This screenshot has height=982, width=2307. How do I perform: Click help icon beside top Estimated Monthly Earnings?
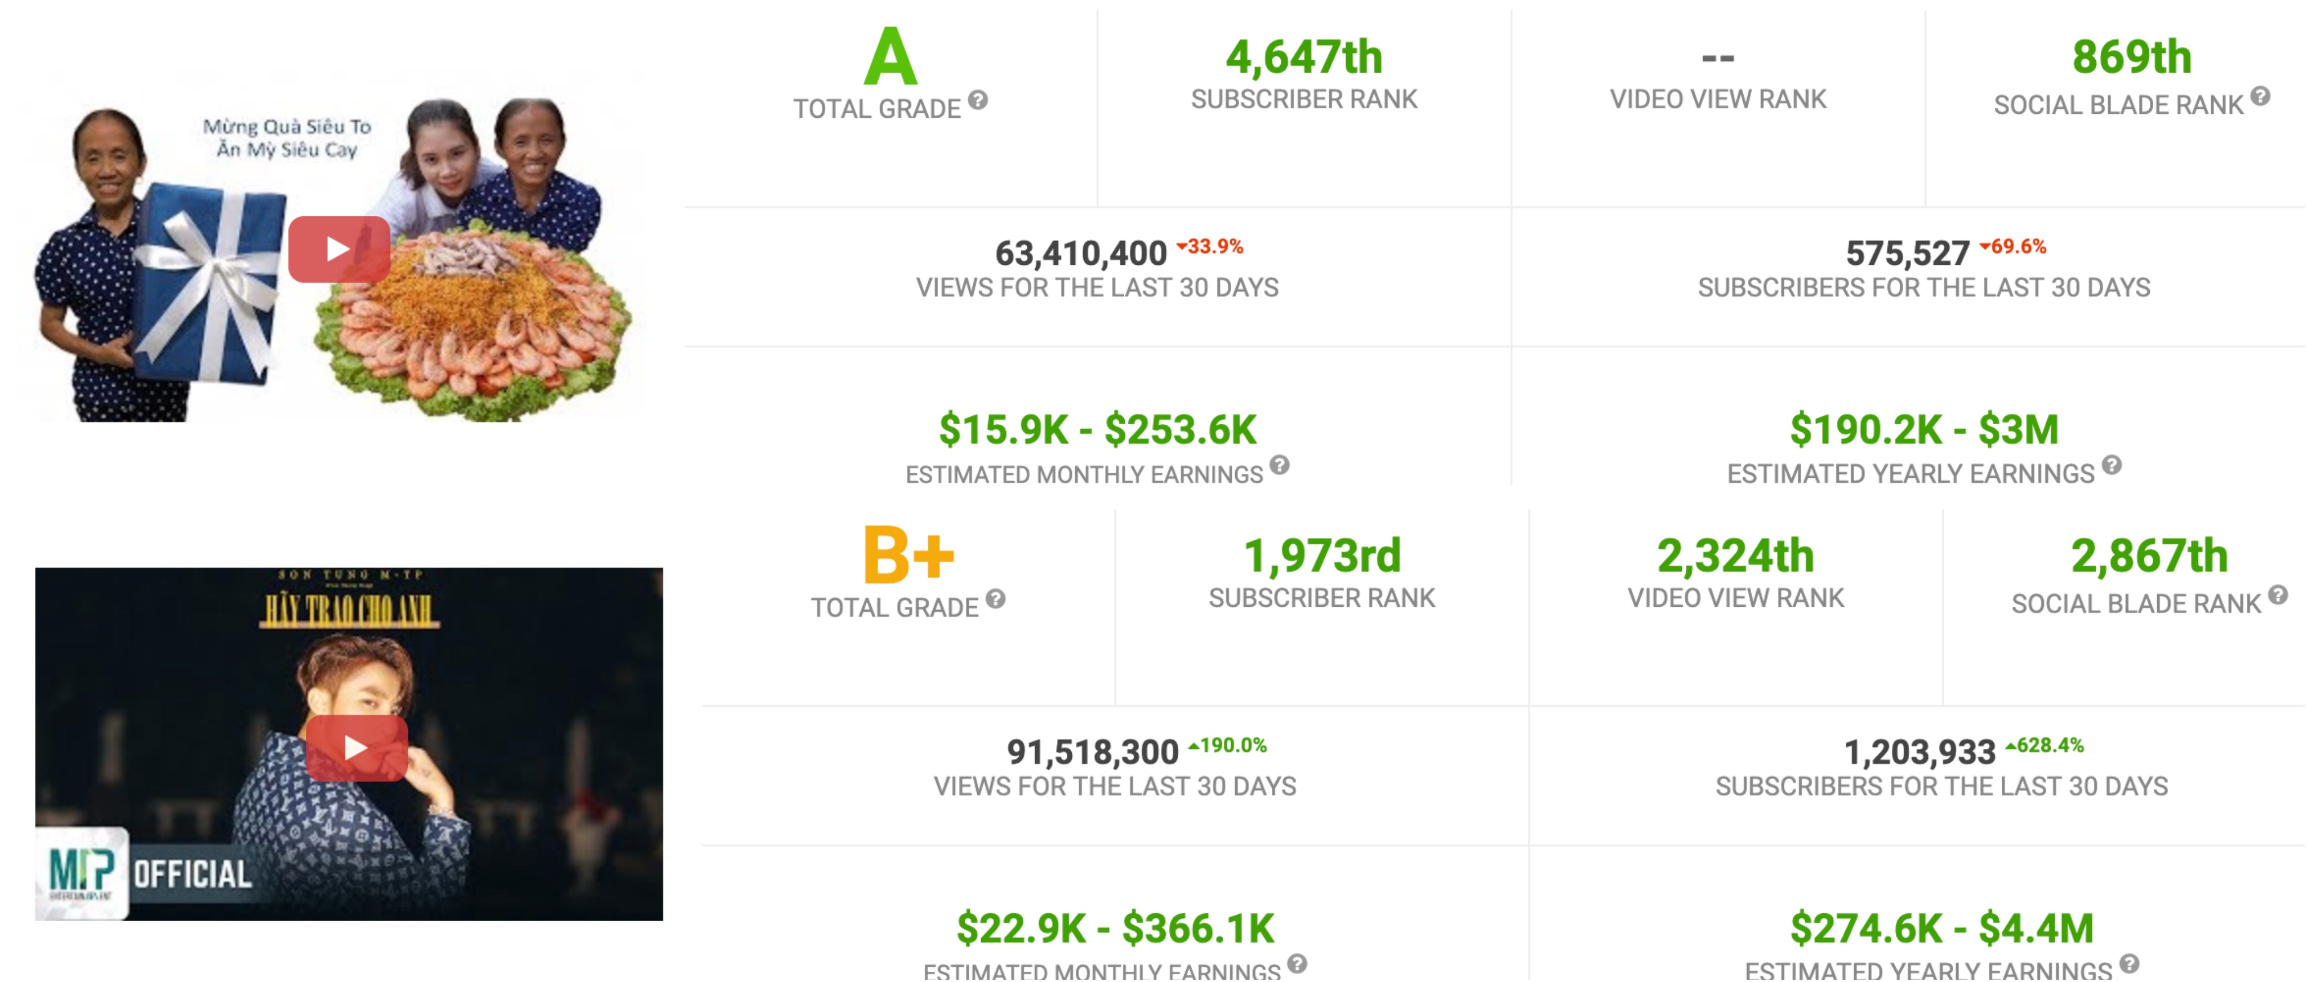coord(1280,465)
